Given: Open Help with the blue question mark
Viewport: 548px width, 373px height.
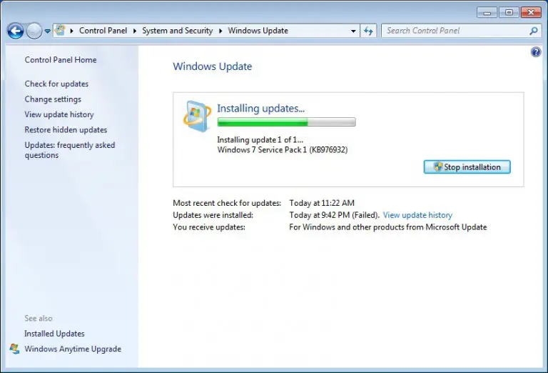Looking at the screenshot, I should pyautogui.click(x=536, y=52).
